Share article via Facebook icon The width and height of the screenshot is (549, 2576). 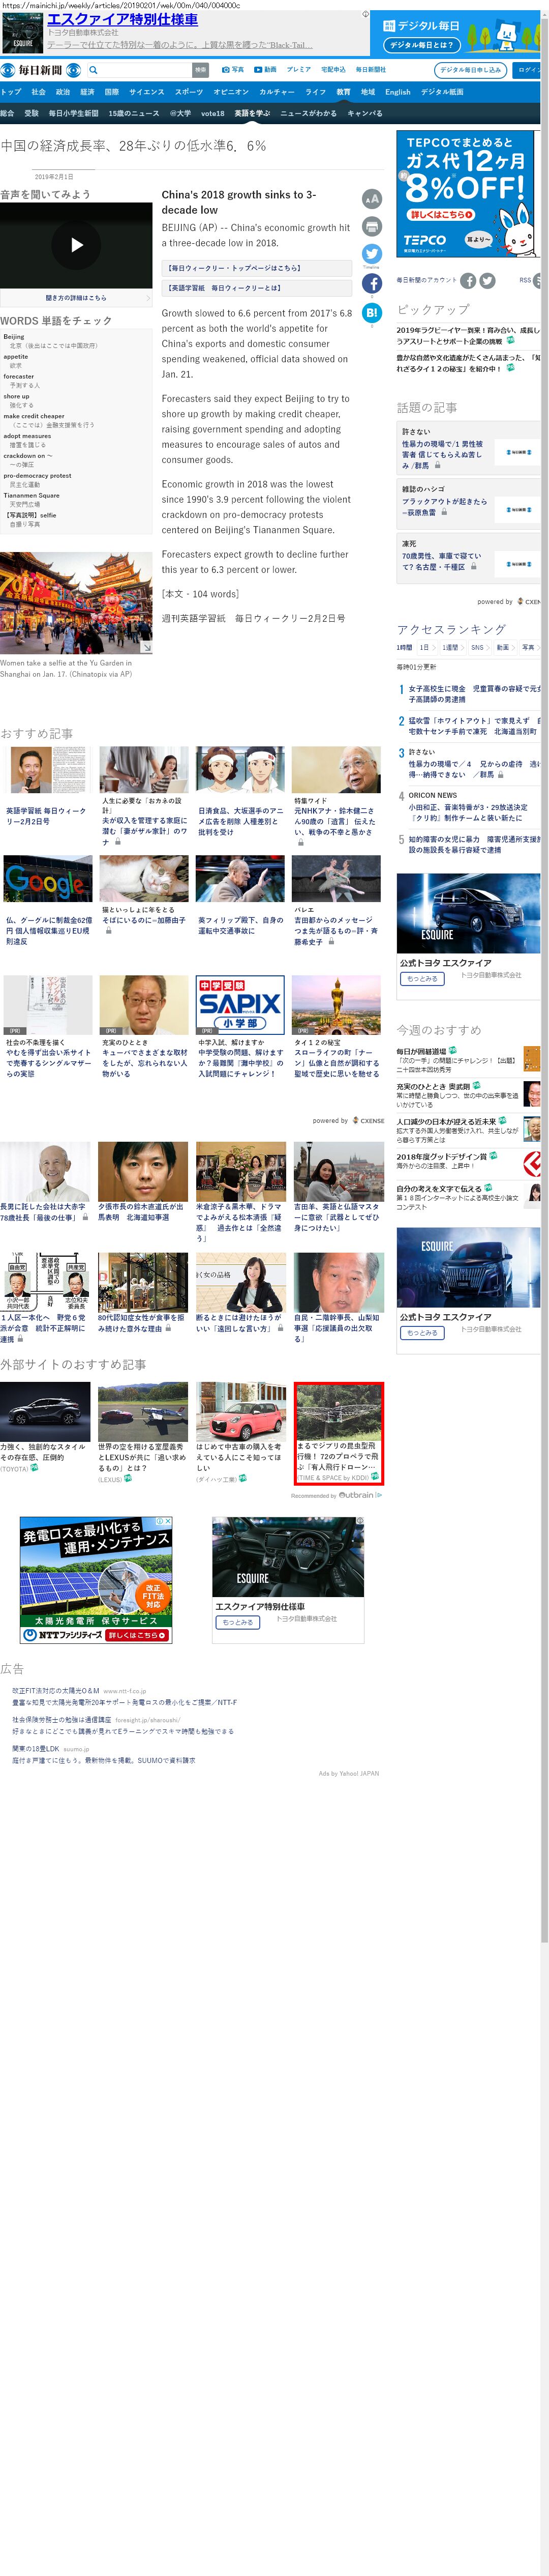[371, 284]
